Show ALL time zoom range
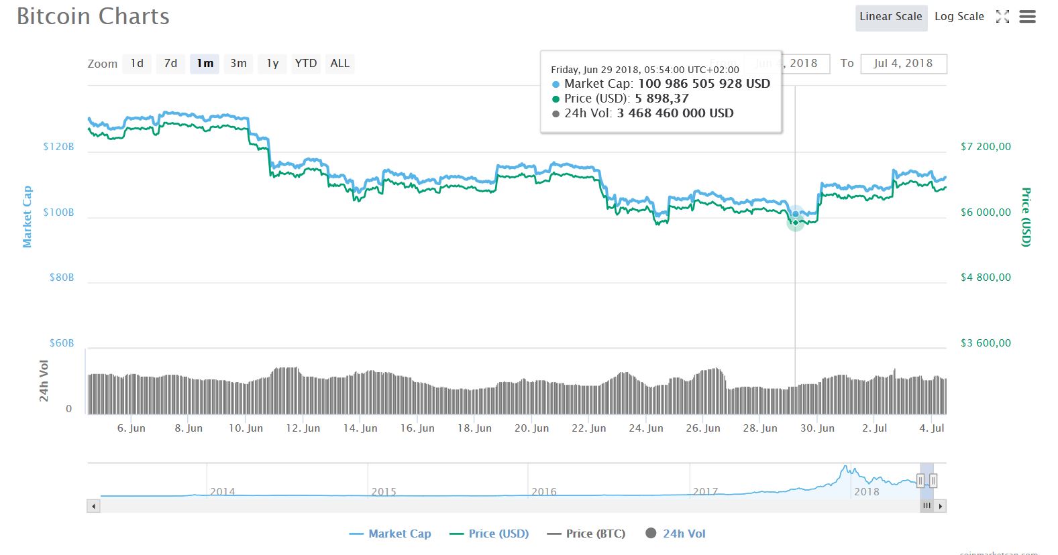Viewport: 1058px width, 555px height. tap(340, 64)
